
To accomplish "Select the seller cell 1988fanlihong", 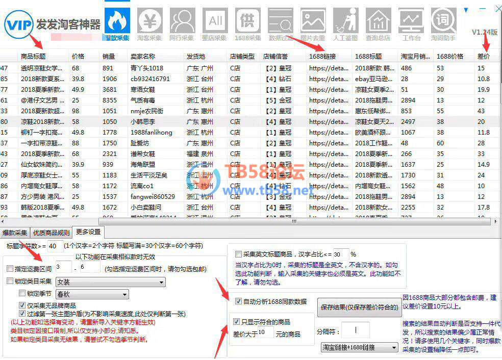I will [152, 133].
